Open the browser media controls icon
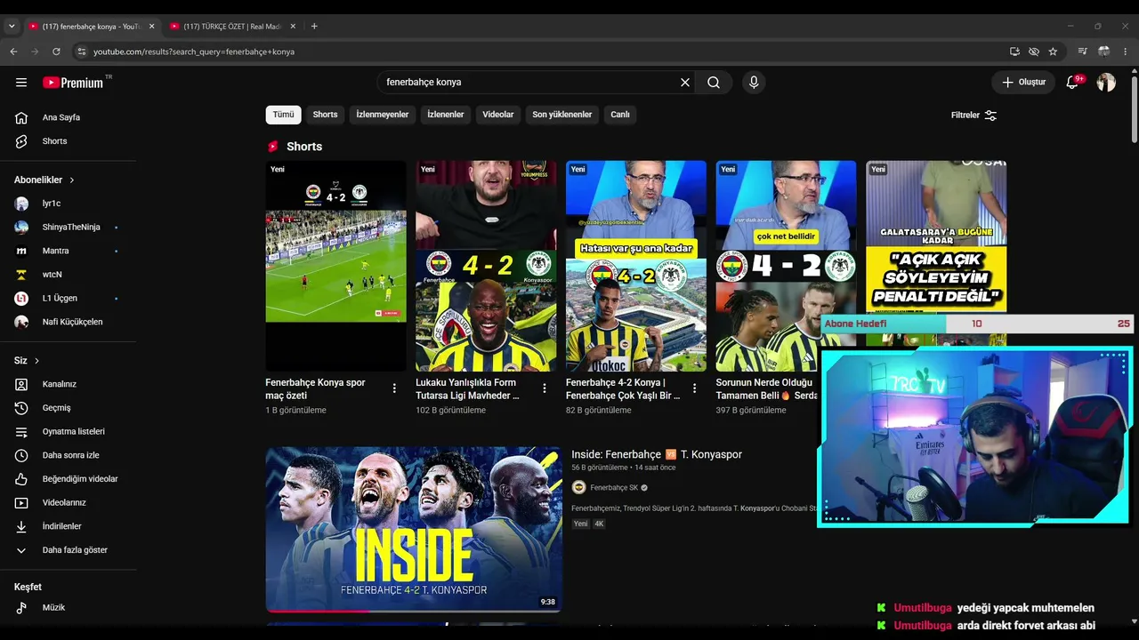The image size is (1139, 640). point(1082,52)
